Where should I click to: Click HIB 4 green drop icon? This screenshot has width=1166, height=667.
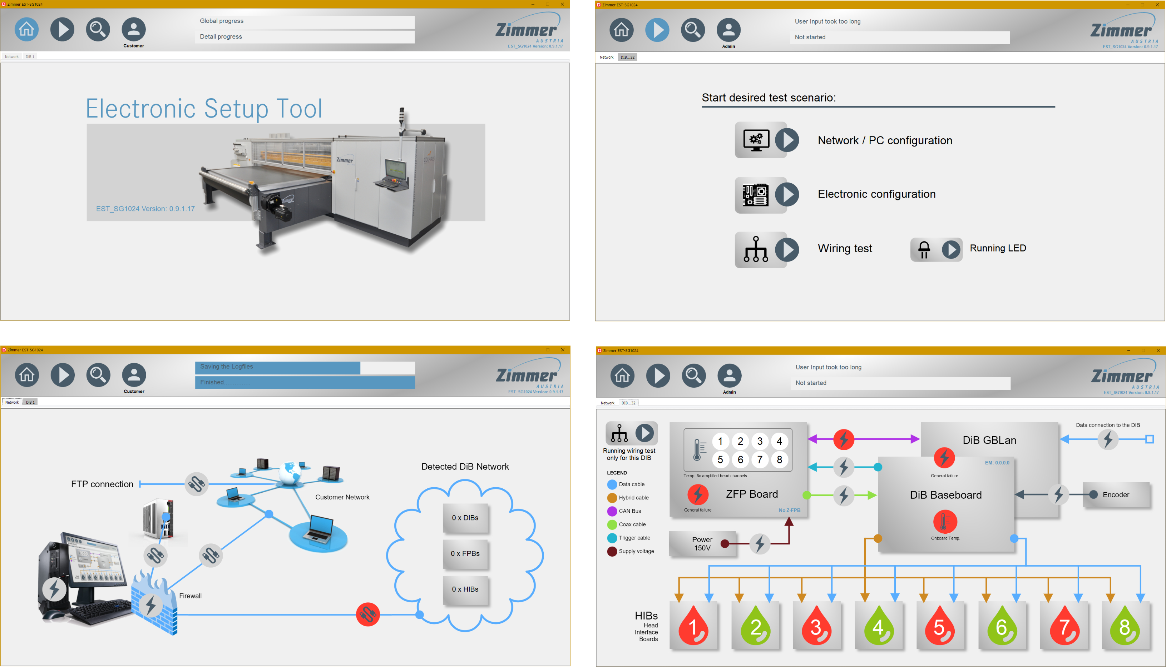879,626
